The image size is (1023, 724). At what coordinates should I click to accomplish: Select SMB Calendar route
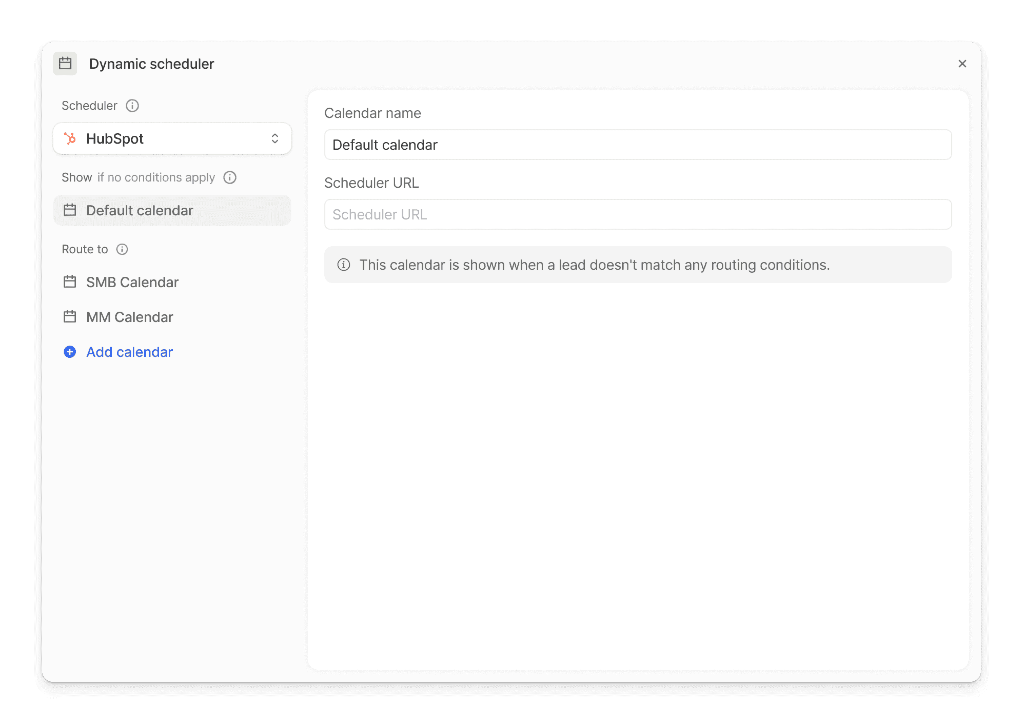132,282
